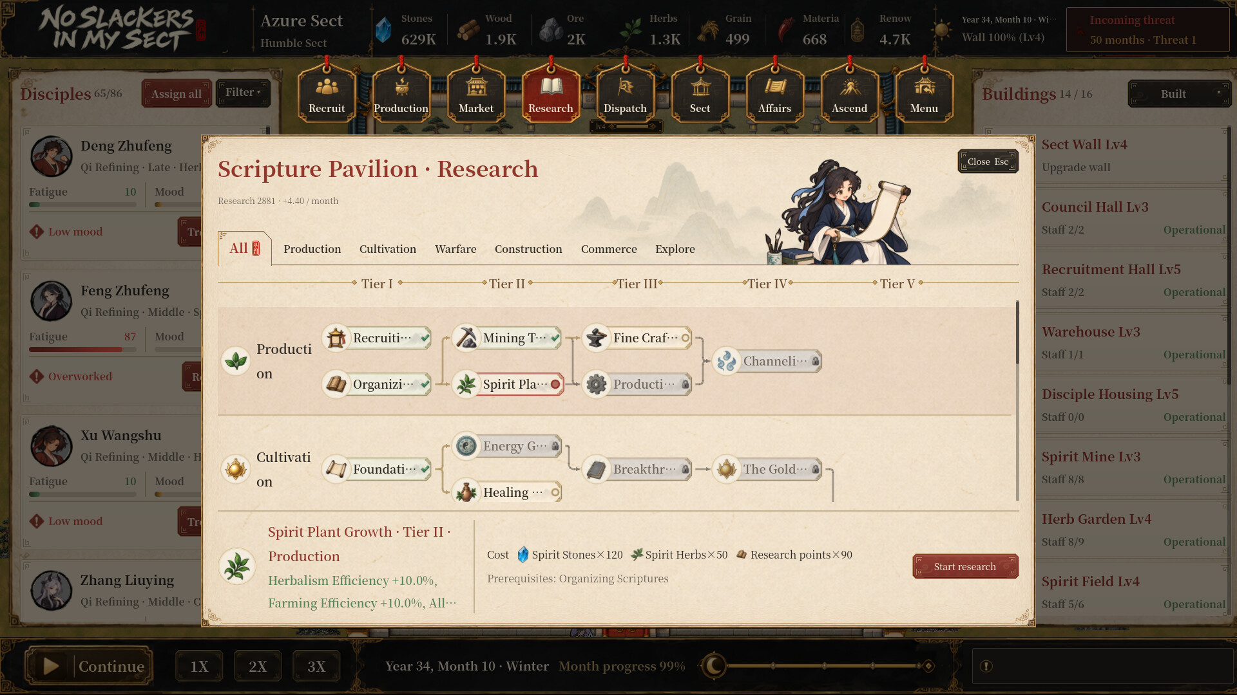Select the Breakthrough locked node

[x=637, y=469]
